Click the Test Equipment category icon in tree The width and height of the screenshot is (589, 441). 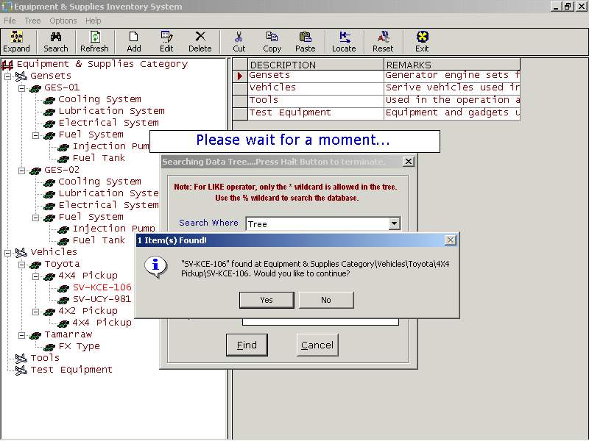[21, 370]
